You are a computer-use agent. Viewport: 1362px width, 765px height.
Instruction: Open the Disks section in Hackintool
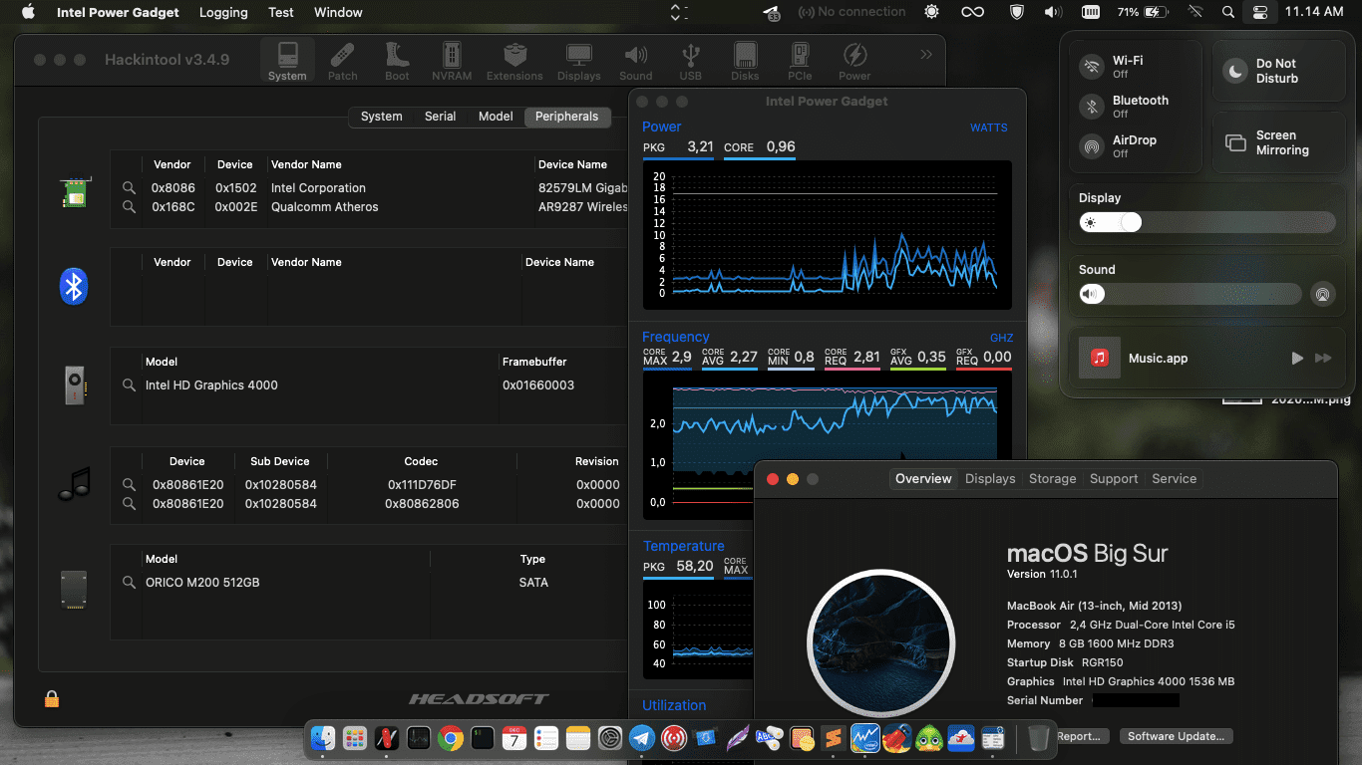tap(745, 61)
